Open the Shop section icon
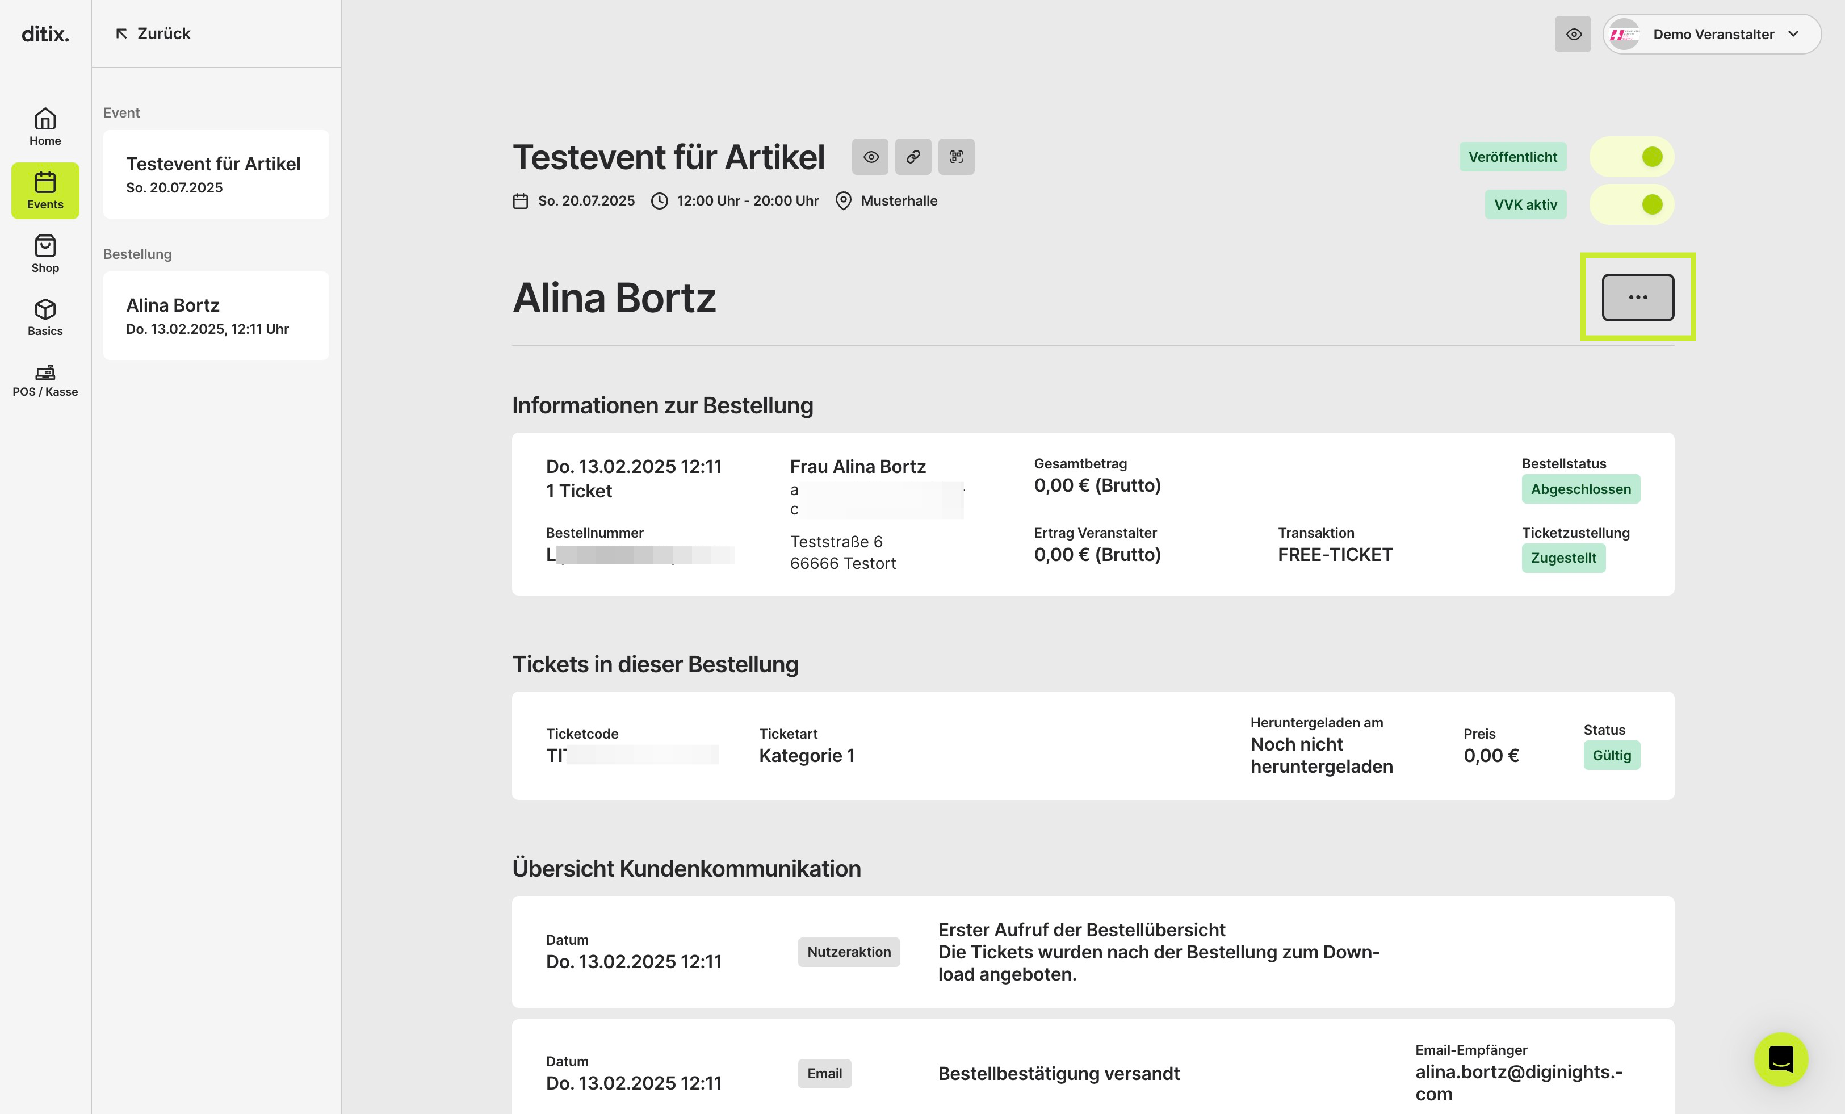1845x1114 pixels. click(x=45, y=254)
